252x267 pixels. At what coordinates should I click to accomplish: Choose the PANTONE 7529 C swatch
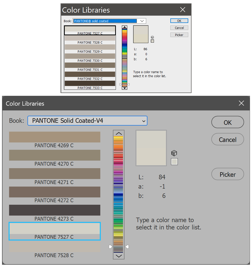[x=90, y=49]
